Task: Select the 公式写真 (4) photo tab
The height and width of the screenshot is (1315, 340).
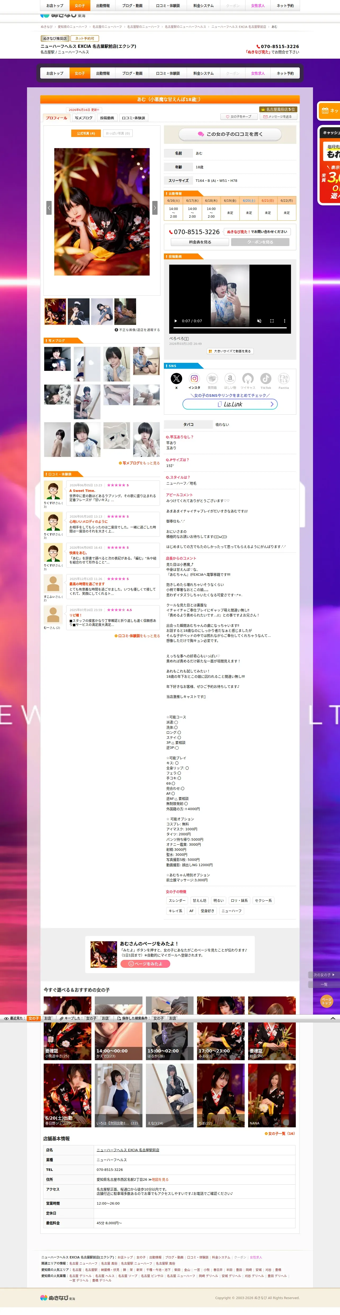Action: [x=86, y=133]
